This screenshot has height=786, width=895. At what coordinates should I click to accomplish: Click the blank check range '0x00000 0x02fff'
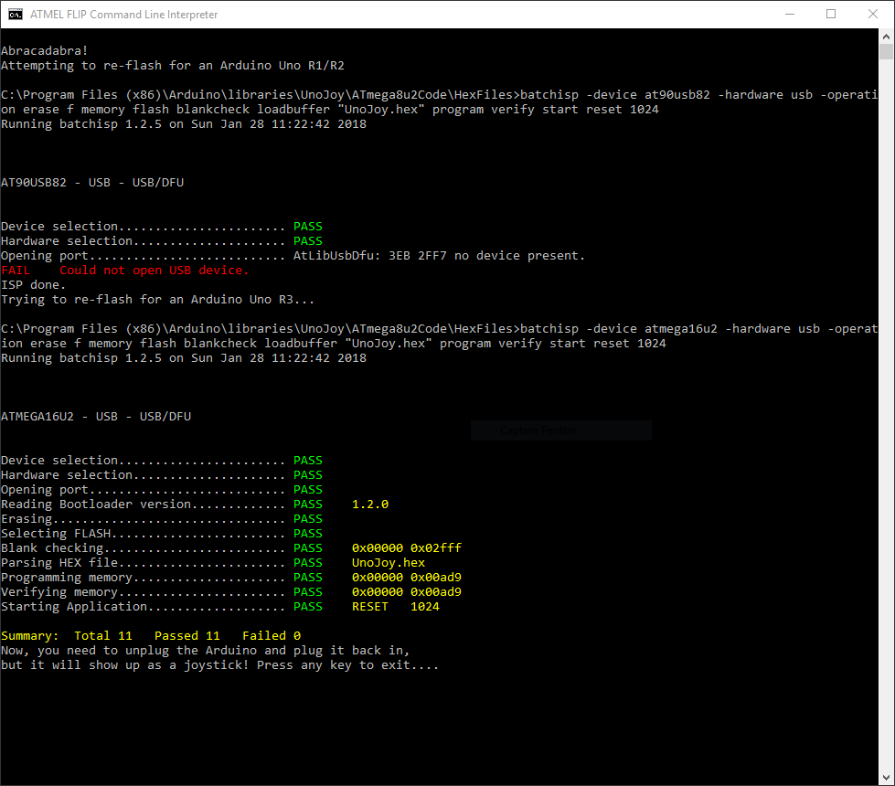tap(407, 548)
